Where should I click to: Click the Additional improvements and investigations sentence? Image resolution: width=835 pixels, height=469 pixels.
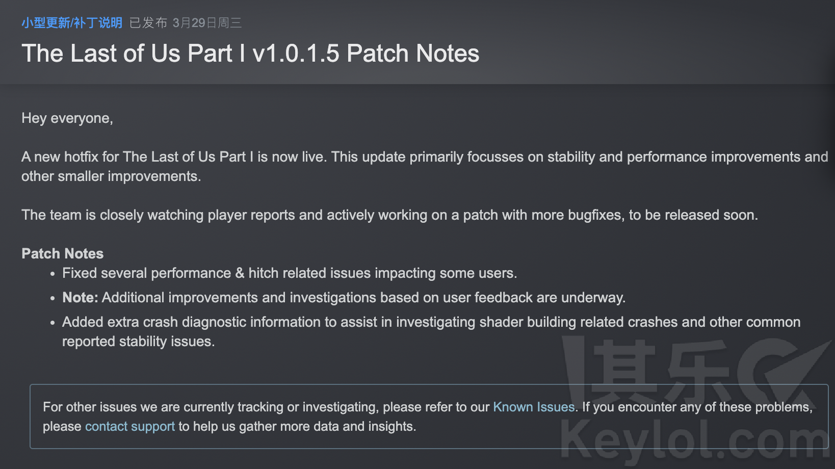click(363, 298)
